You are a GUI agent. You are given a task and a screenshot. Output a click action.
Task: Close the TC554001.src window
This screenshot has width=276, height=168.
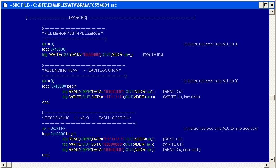[272, 5]
